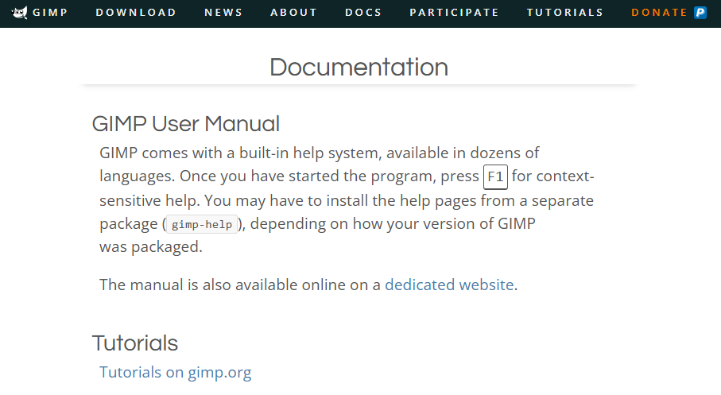This screenshot has height=395, width=721.
Task: Select Docs in the navigation bar
Action: pyautogui.click(x=364, y=13)
